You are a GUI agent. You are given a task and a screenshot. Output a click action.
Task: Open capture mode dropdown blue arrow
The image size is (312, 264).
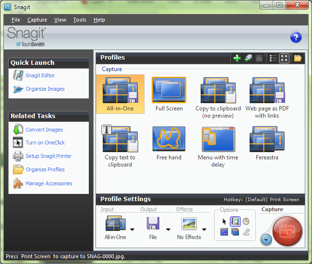coord(266,240)
